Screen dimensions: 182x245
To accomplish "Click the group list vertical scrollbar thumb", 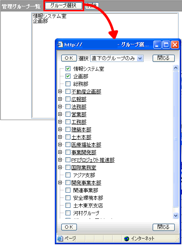I will (176, 139).
